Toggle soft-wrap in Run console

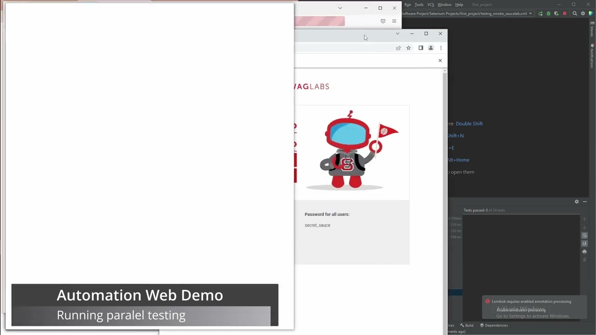[x=584, y=236]
